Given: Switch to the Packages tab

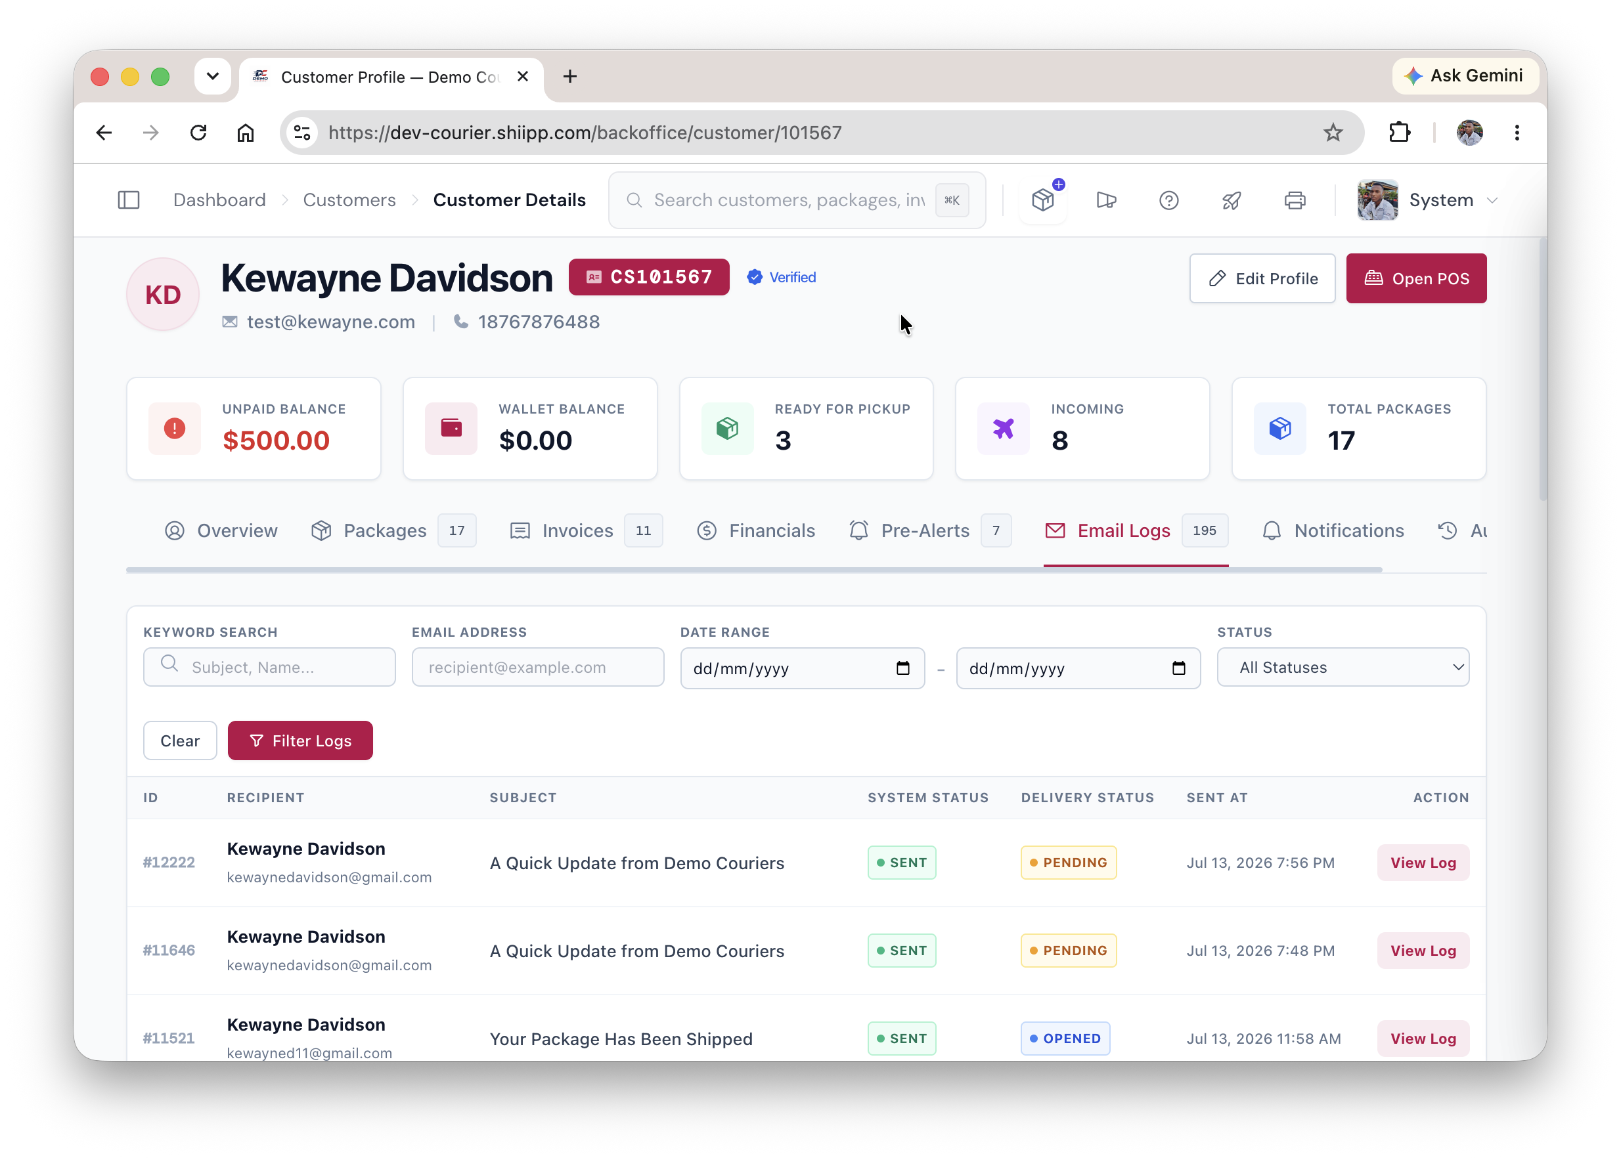Looking at the screenshot, I should click(x=393, y=531).
